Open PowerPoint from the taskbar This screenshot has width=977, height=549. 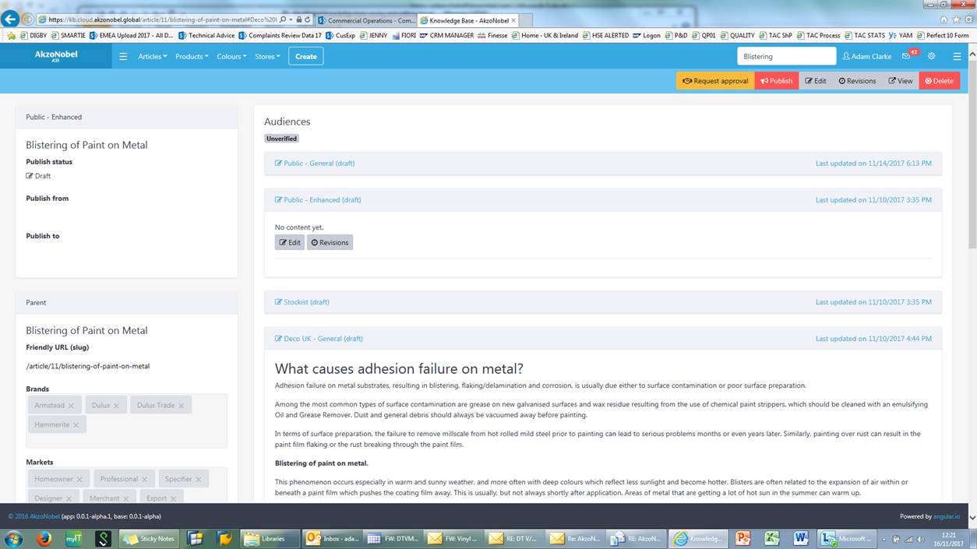[x=742, y=538]
